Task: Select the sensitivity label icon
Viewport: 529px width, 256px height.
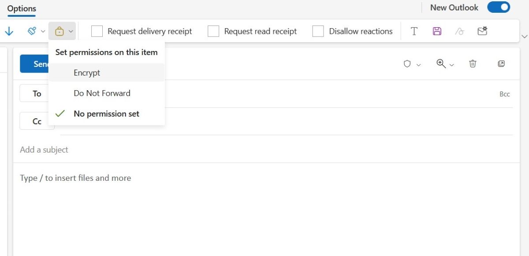Action: point(31,31)
